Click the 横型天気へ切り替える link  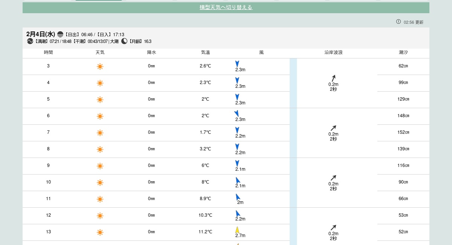[x=226, y=8]
